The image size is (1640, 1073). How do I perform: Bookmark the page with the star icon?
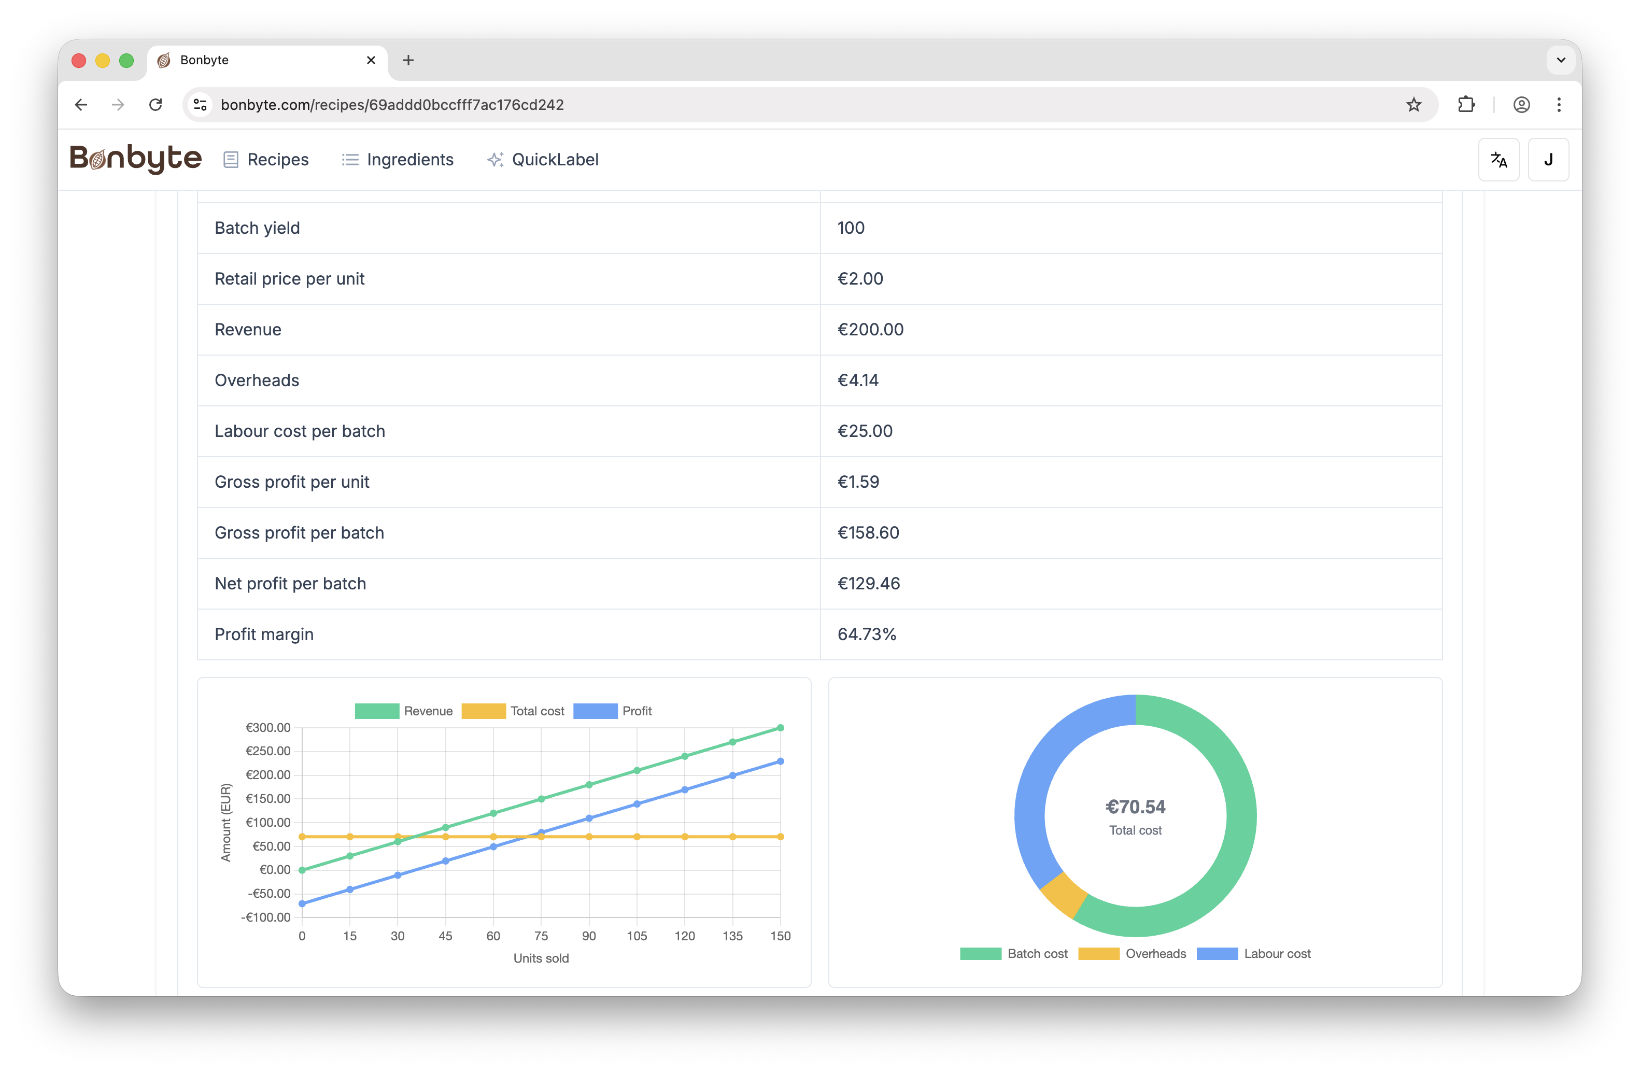[1414, 105]
